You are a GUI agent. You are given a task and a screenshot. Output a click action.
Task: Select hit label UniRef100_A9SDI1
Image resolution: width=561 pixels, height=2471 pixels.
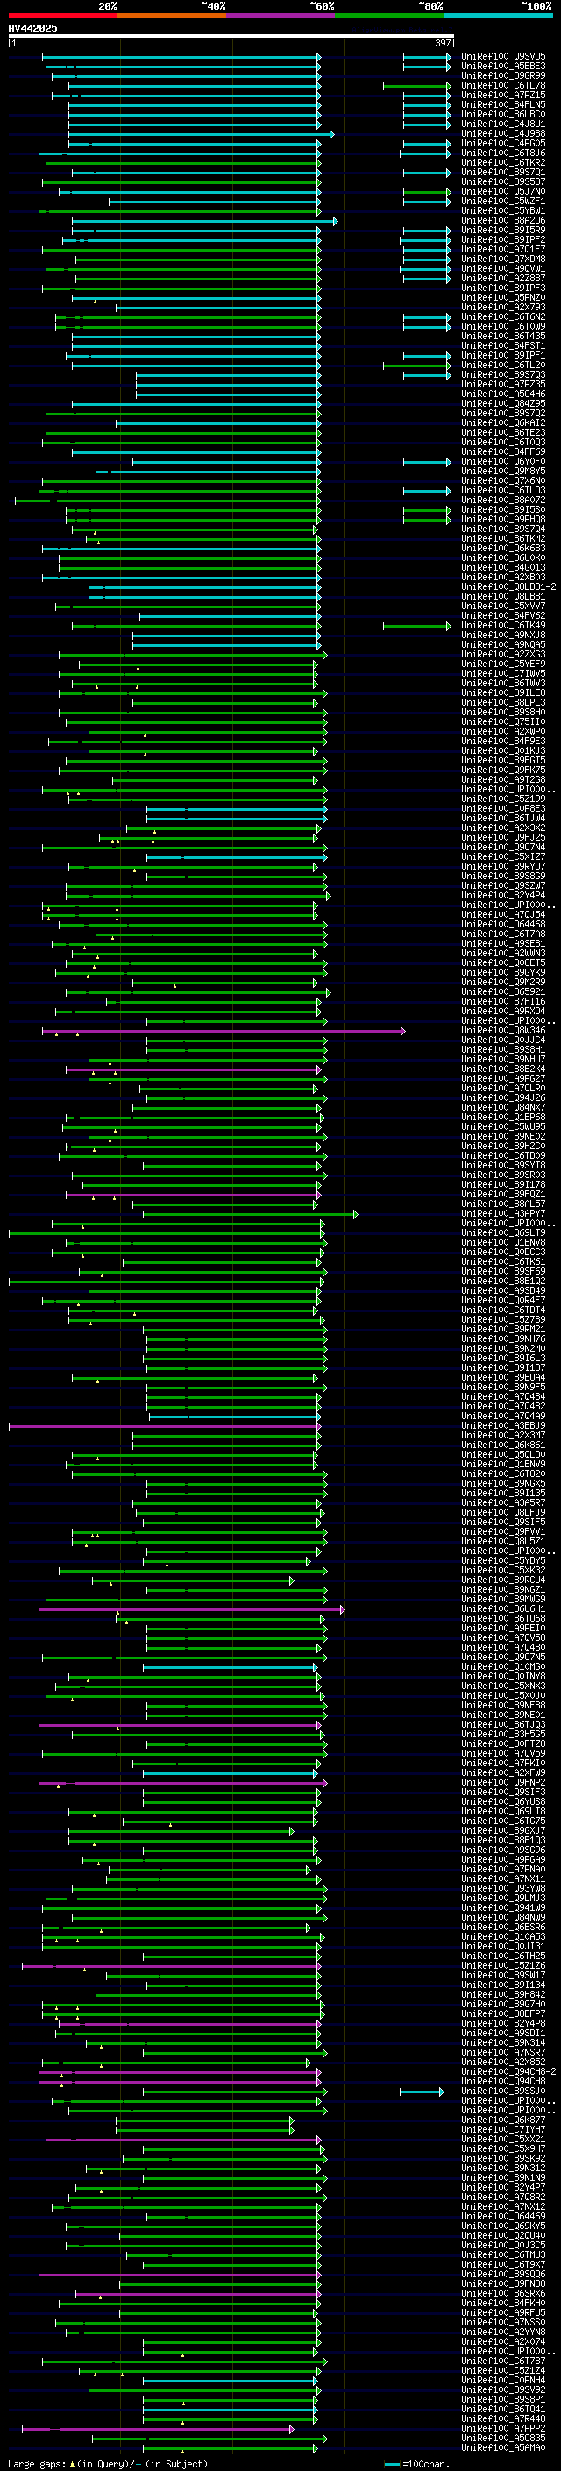(x=503, y=2034)
